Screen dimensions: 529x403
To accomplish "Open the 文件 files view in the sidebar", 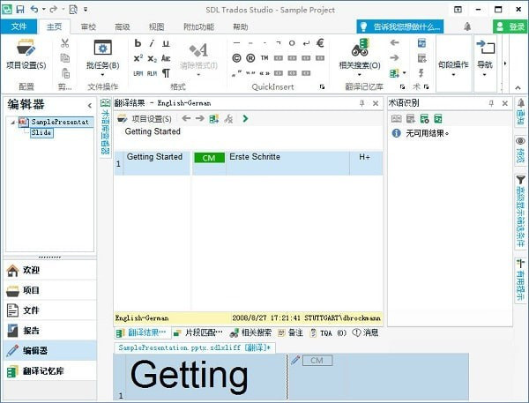I will click(50, 310).
